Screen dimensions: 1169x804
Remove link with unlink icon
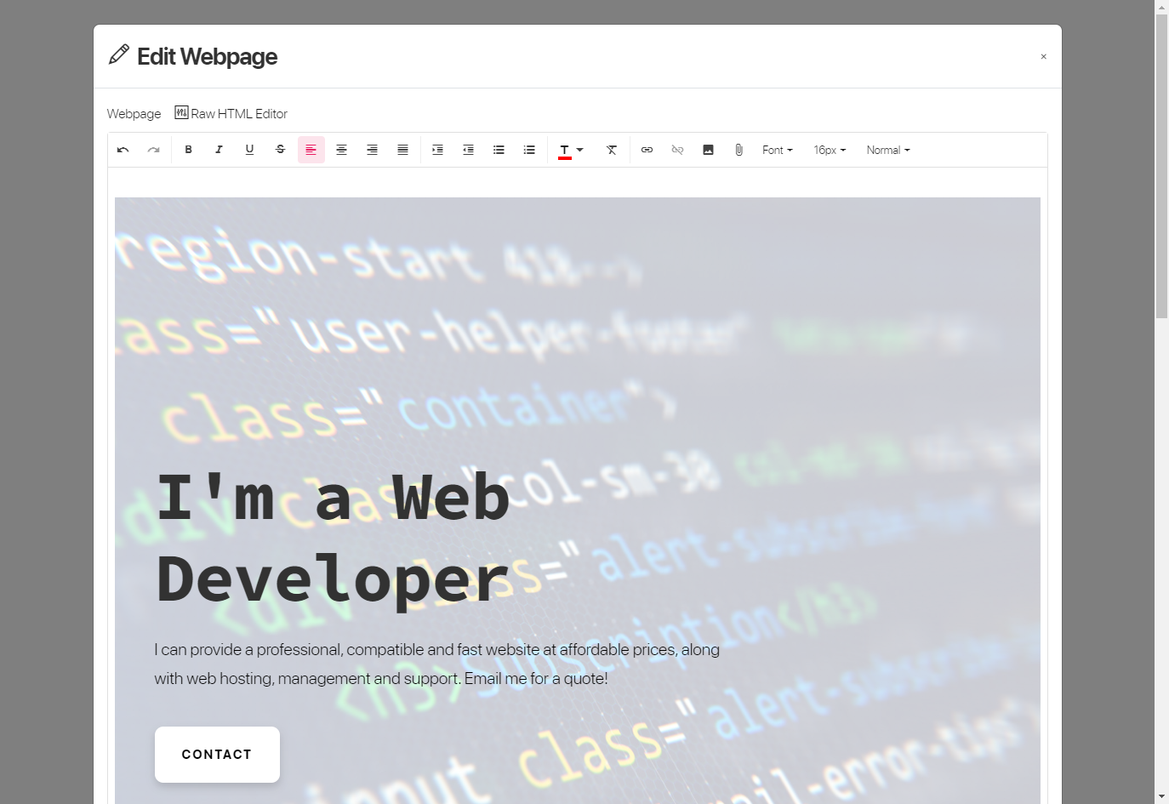[x=678, y=150]
